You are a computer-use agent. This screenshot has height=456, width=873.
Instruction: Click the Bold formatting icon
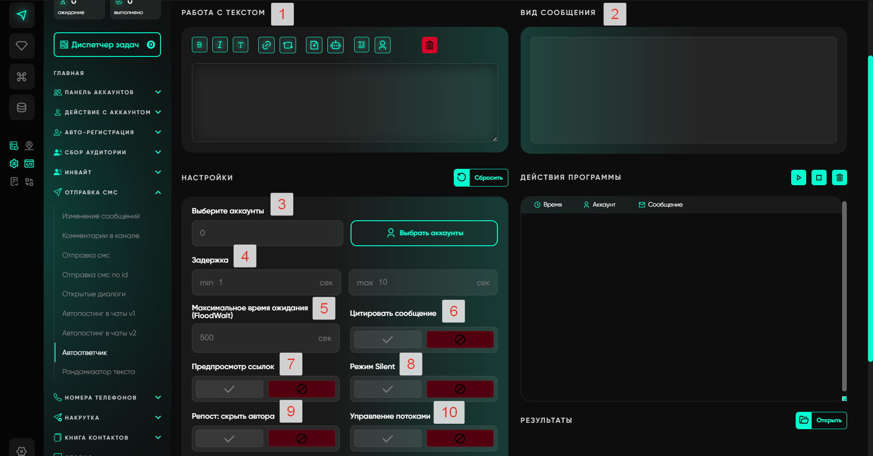[x=200, y=45]
